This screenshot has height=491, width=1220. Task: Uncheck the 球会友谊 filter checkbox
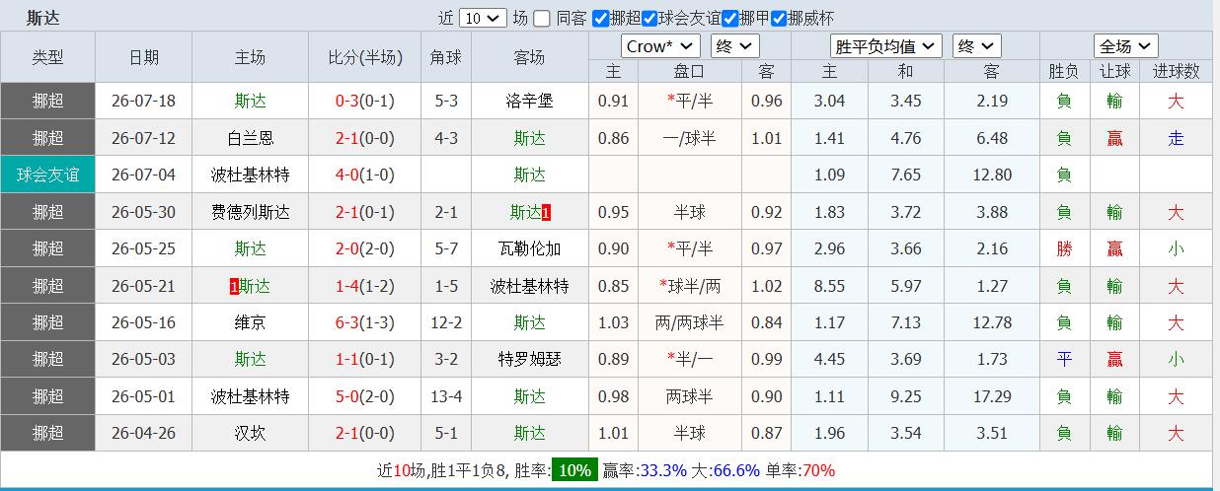coord(649,18)
